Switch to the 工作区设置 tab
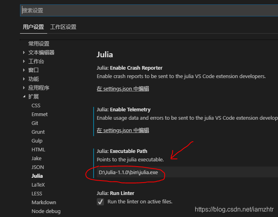This screenshot has width=278, height=217. tap(63, 27)
